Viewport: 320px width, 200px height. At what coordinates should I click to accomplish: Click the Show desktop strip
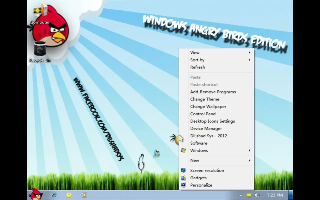290,195
